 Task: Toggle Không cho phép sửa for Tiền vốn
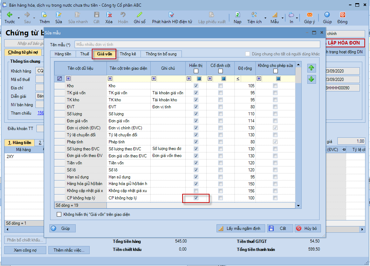click(275, 163)
